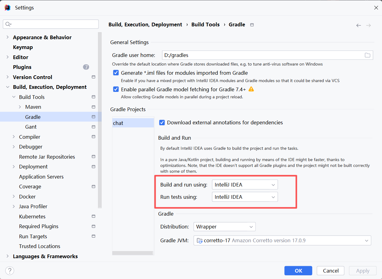382x279 pixels.
Task: Click the Plugins update count badge
Action: pos(86,67)
